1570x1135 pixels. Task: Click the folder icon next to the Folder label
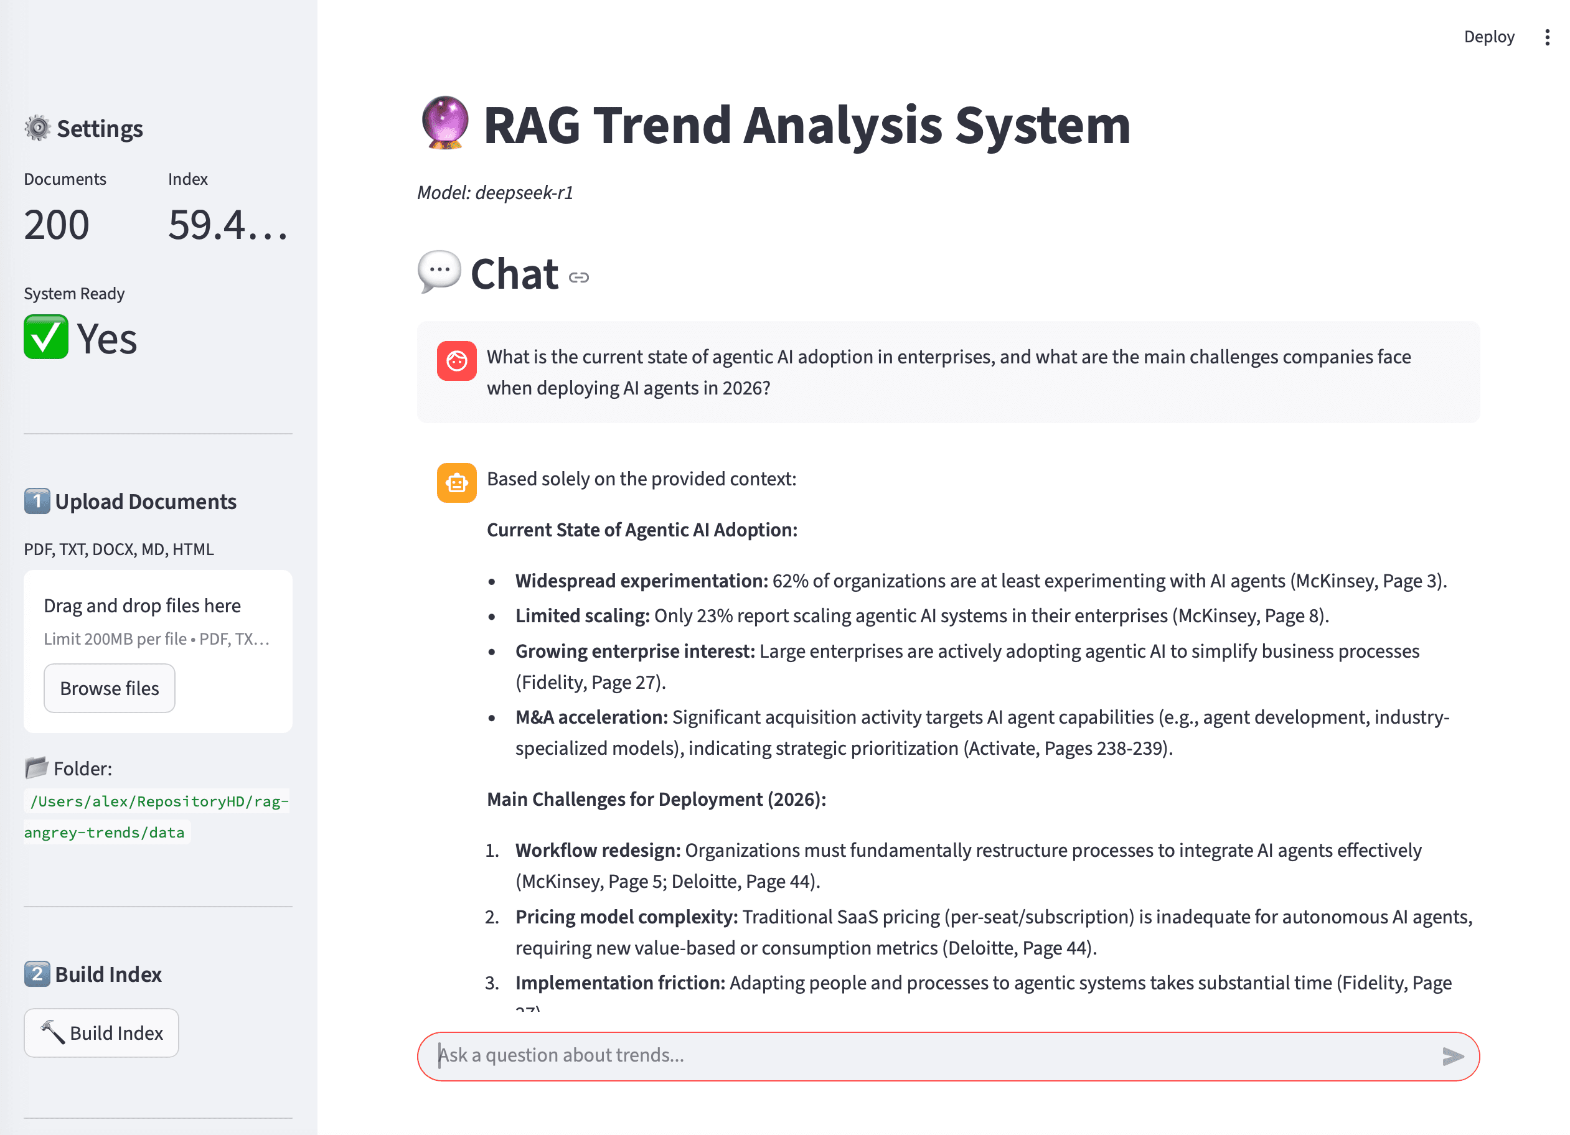tap(36, 767)
